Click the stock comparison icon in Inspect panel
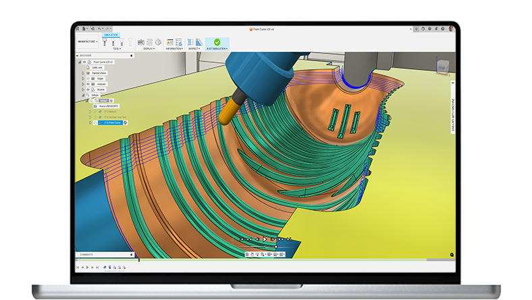532x300 pixels. [x=198, y=42]
